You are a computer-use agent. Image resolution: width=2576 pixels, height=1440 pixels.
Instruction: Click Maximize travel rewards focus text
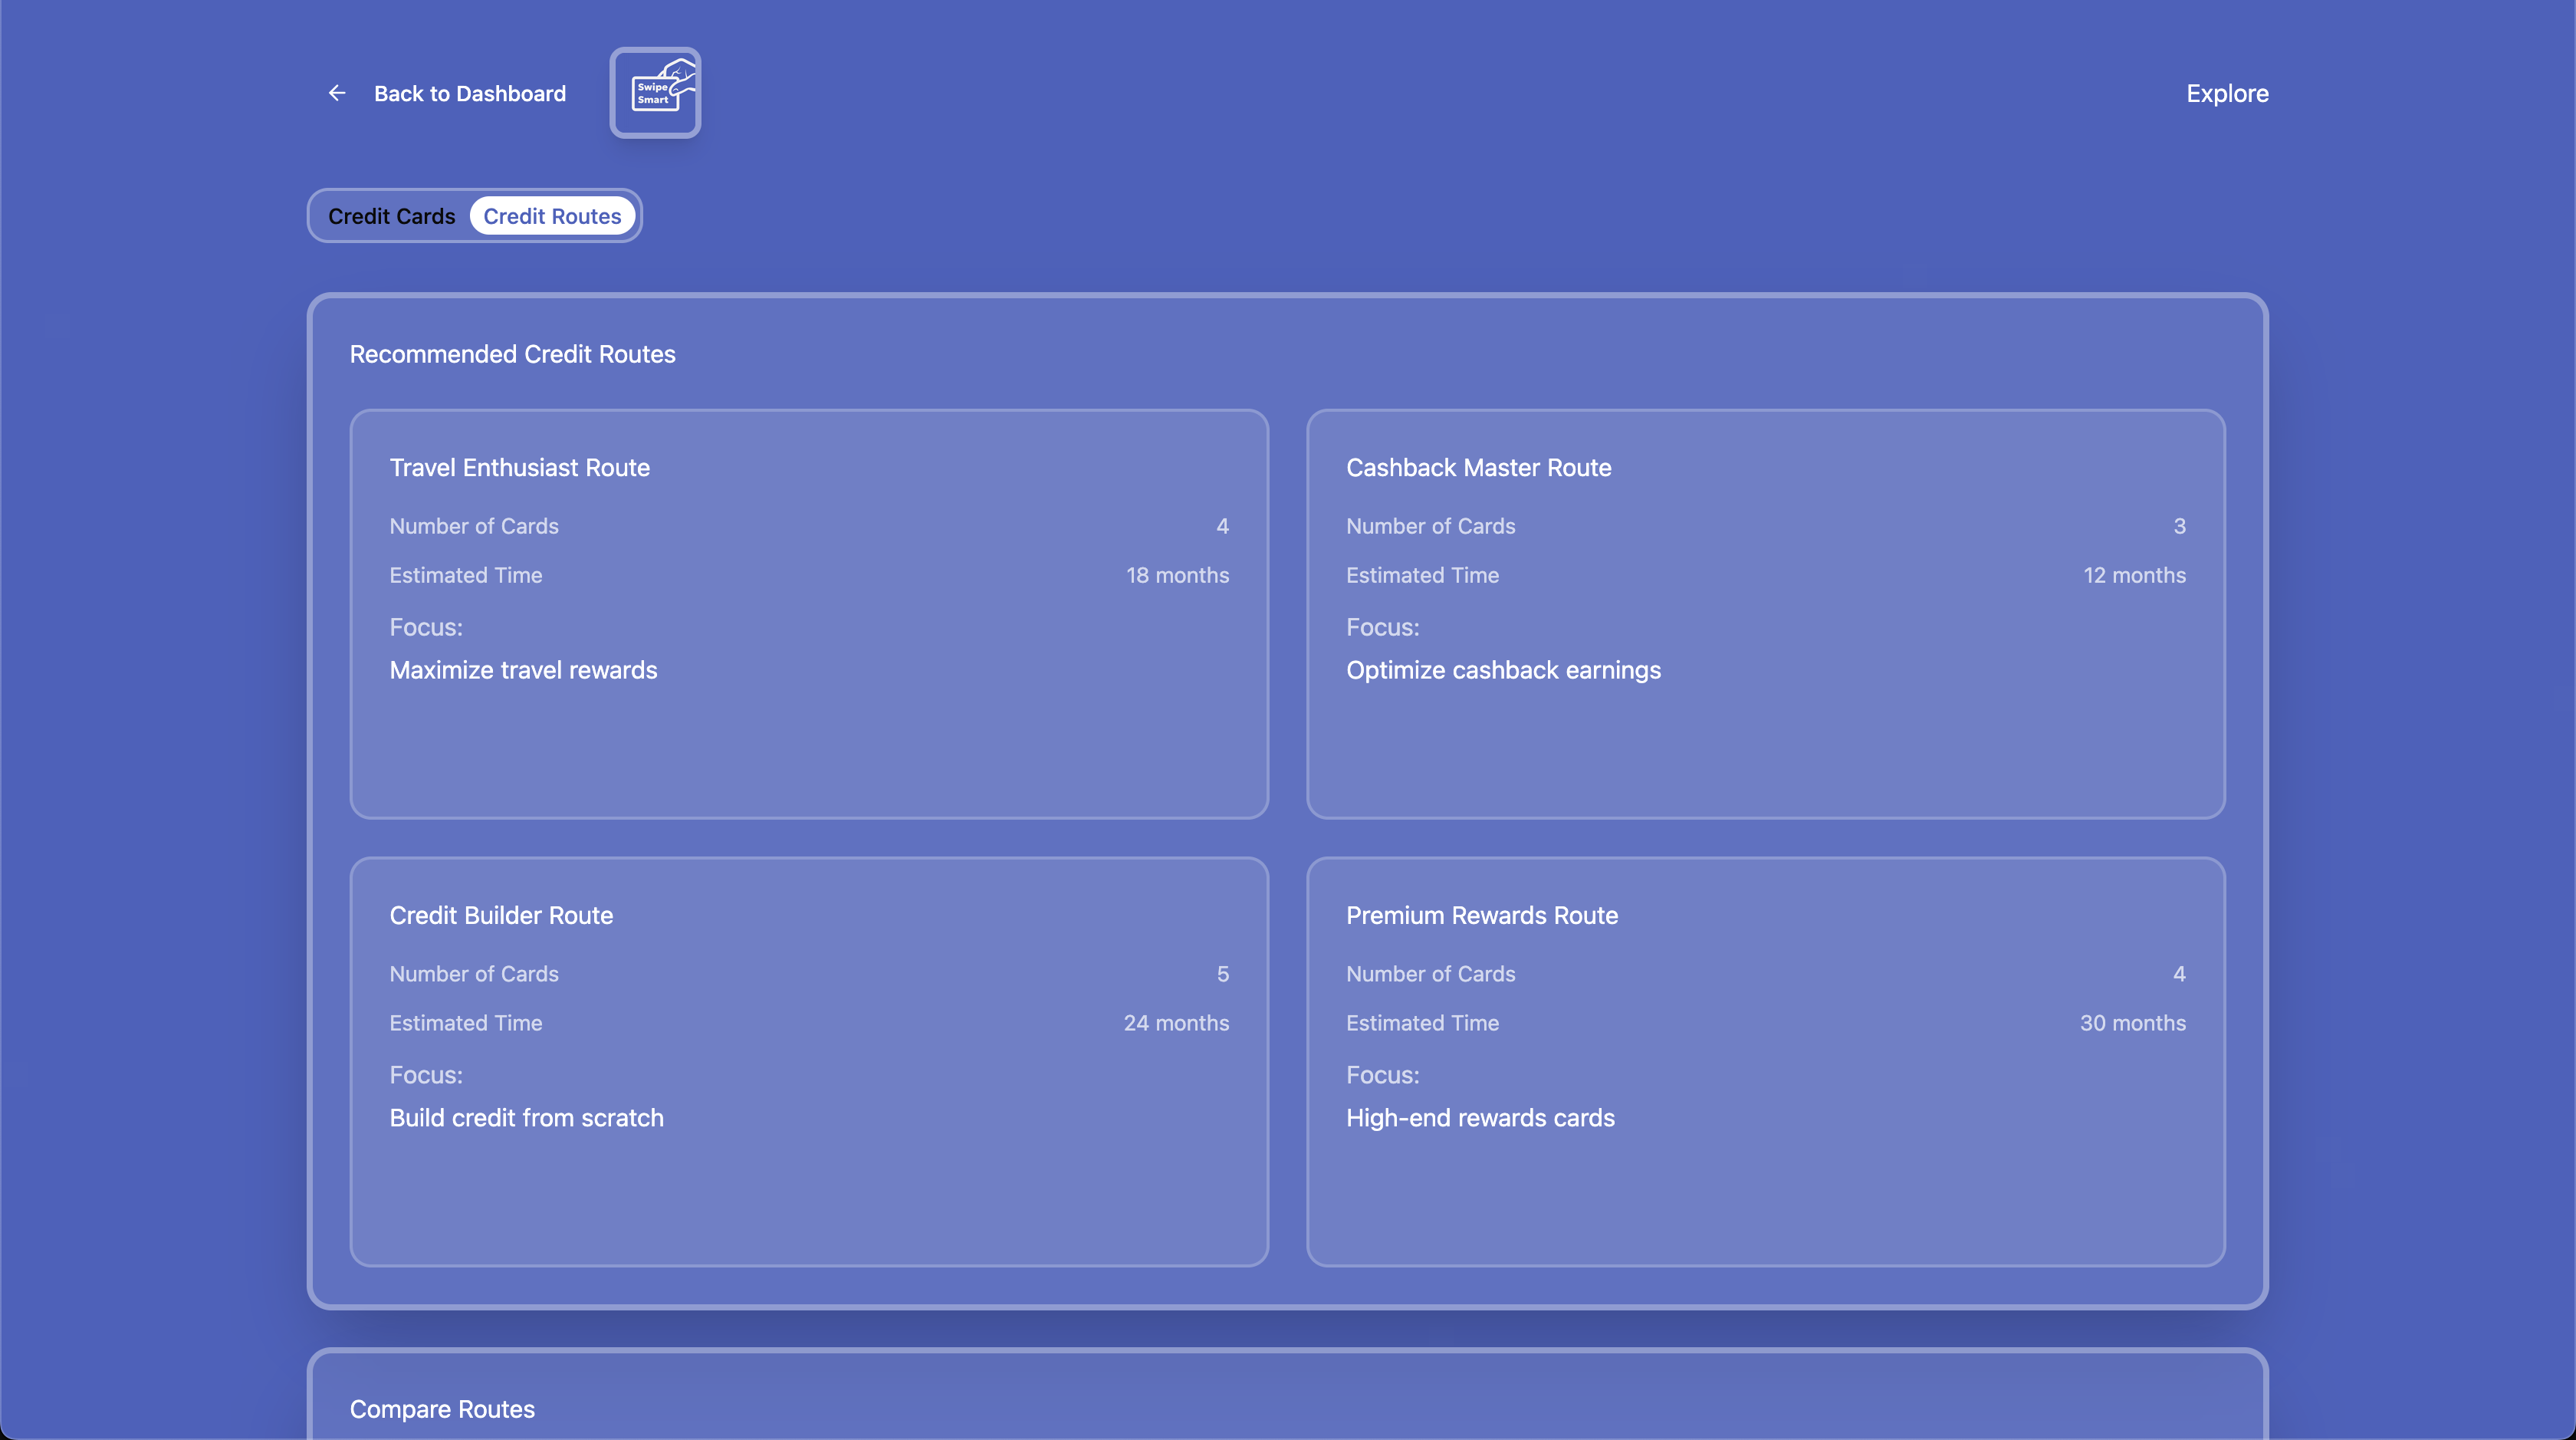tap(523, 670)
